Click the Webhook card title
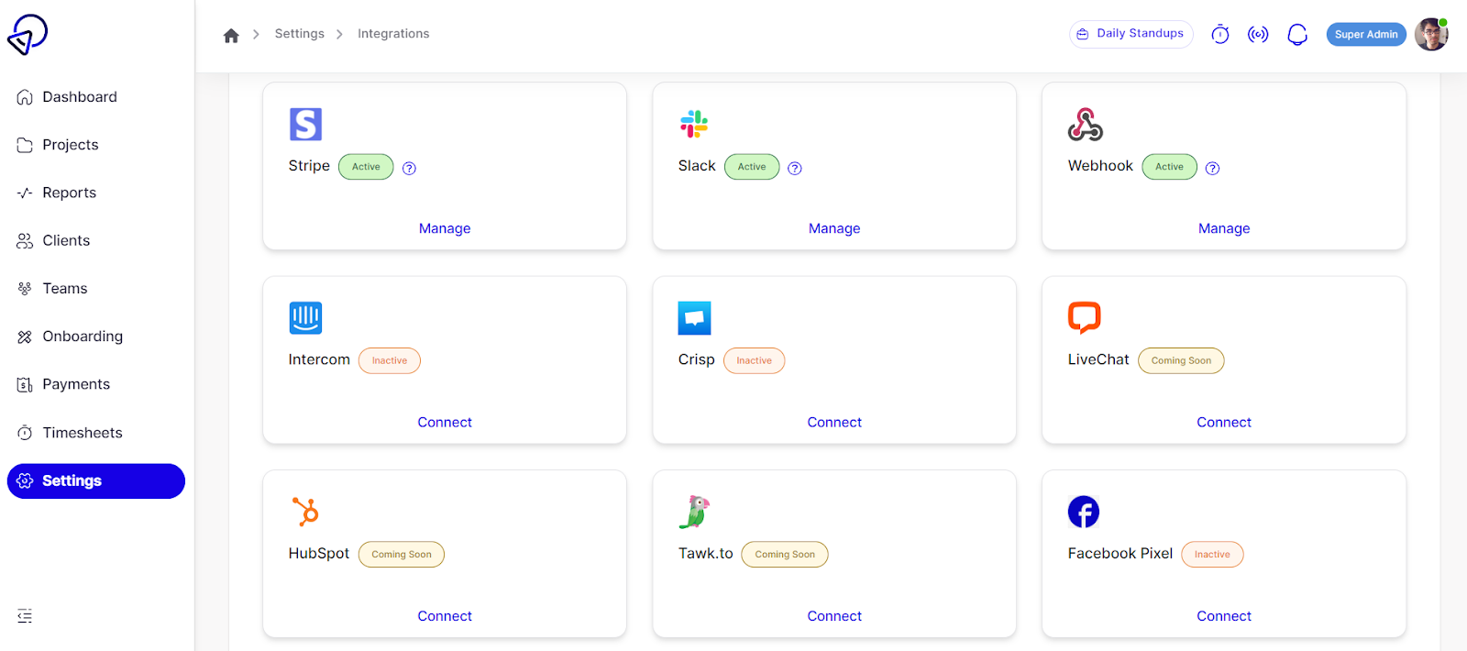Viewport: 1467px width, 651px height. (x=1100, y=166)
